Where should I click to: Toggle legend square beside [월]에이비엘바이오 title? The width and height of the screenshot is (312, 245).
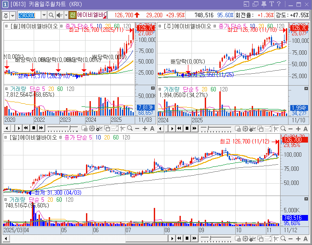[7, 26]
